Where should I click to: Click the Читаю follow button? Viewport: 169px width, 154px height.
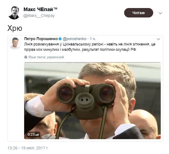tap(139, 13)
